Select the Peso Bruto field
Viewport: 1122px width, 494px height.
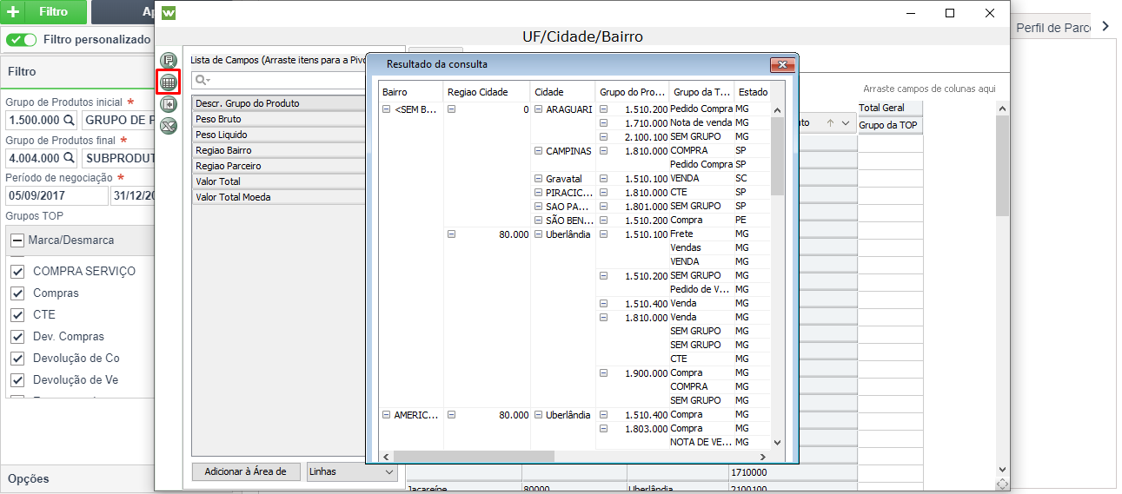point(278,119)
